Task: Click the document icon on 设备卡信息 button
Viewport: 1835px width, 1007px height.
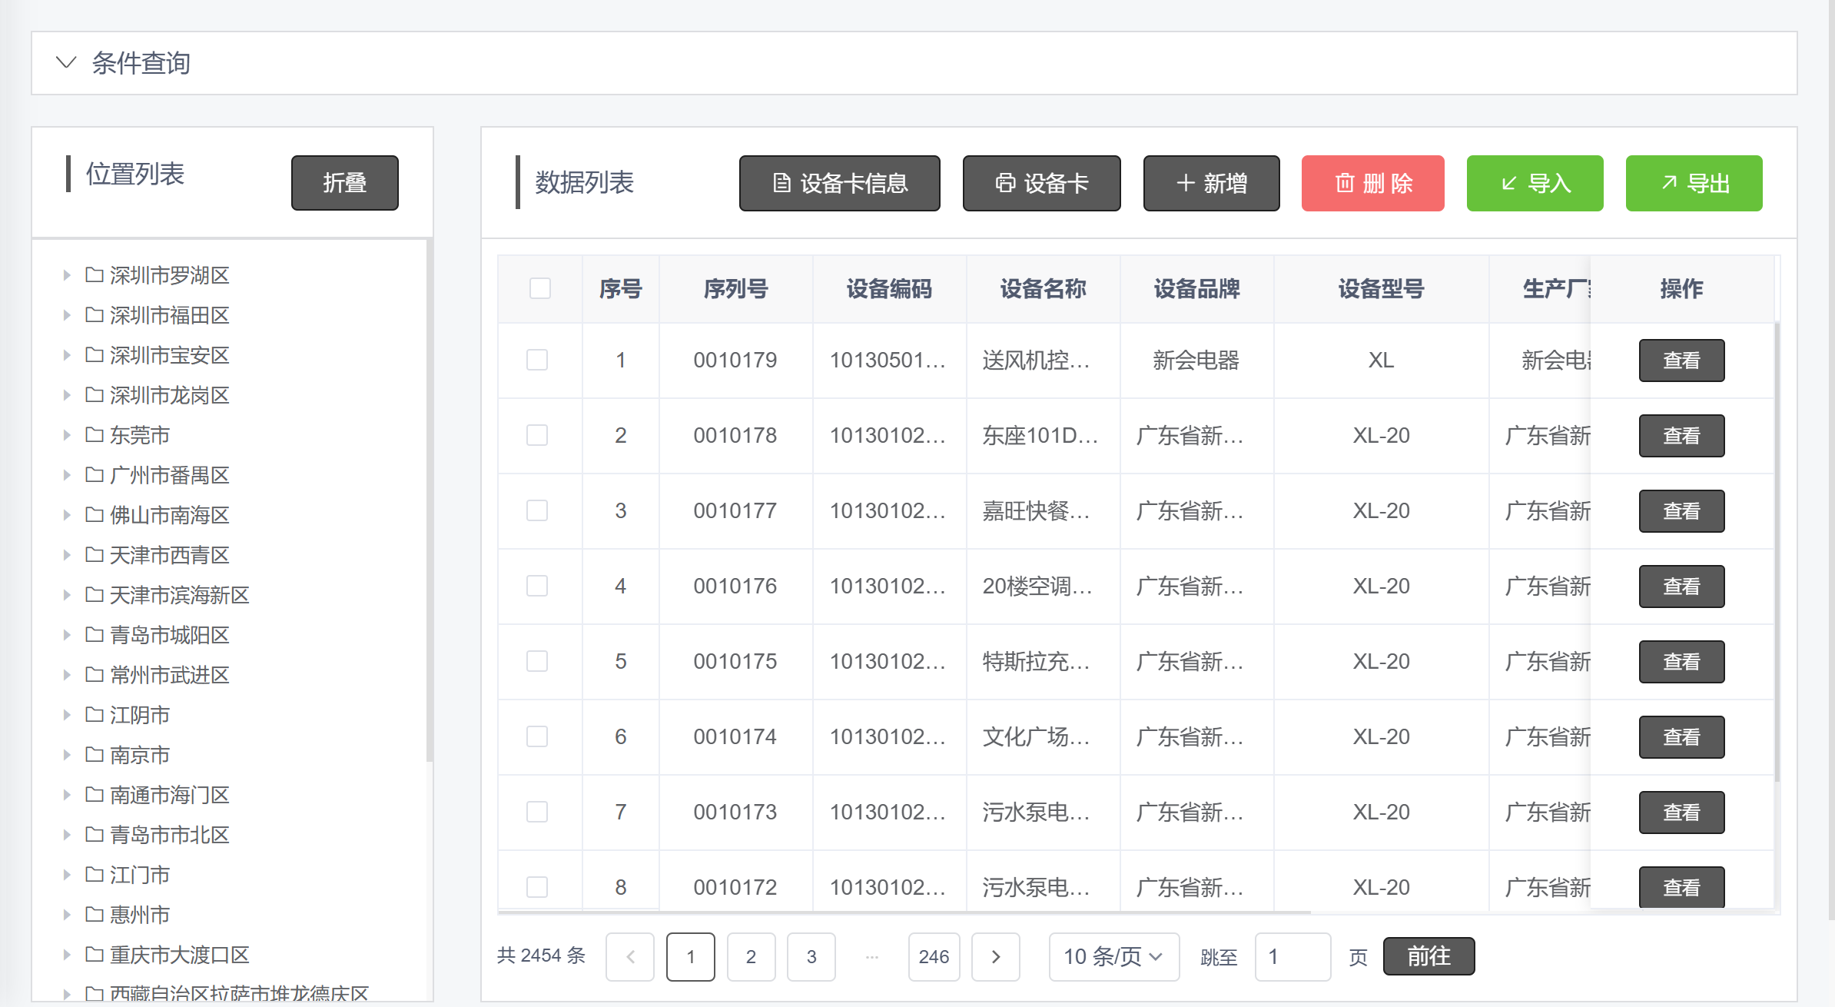Action: [x=781, y=183]
